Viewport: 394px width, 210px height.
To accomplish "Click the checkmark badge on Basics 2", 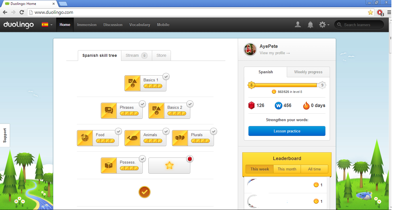I will tap(190, 104).
